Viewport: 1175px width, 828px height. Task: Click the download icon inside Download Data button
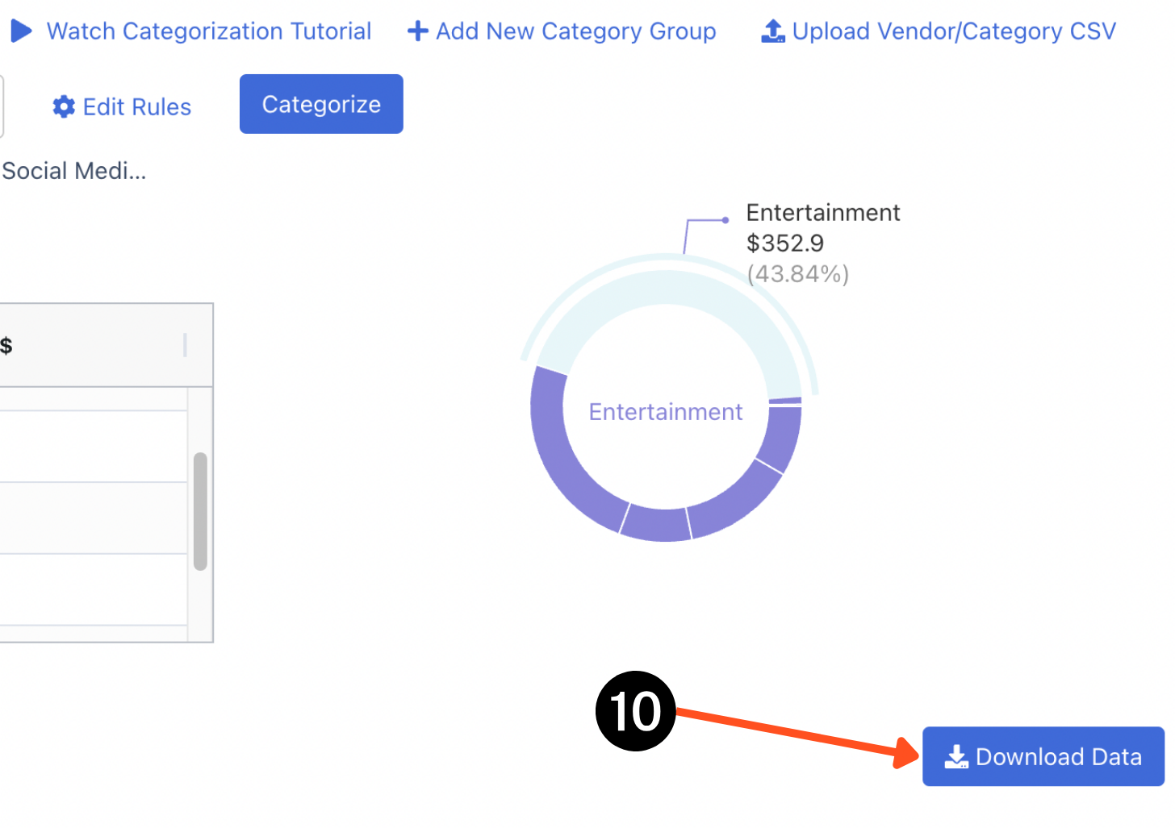click(955, 757)
